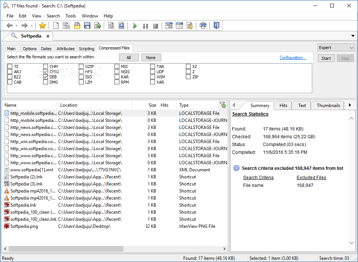Select the softpedia_100_clean.lnk result row

click(x=115, y=219)
